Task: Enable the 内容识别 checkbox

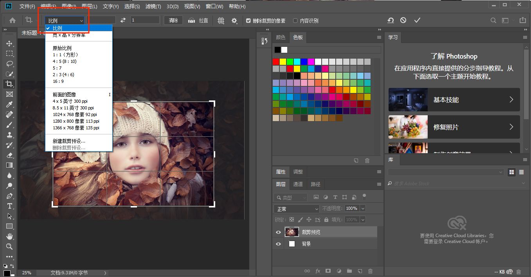Action: [x=295, y=21]
